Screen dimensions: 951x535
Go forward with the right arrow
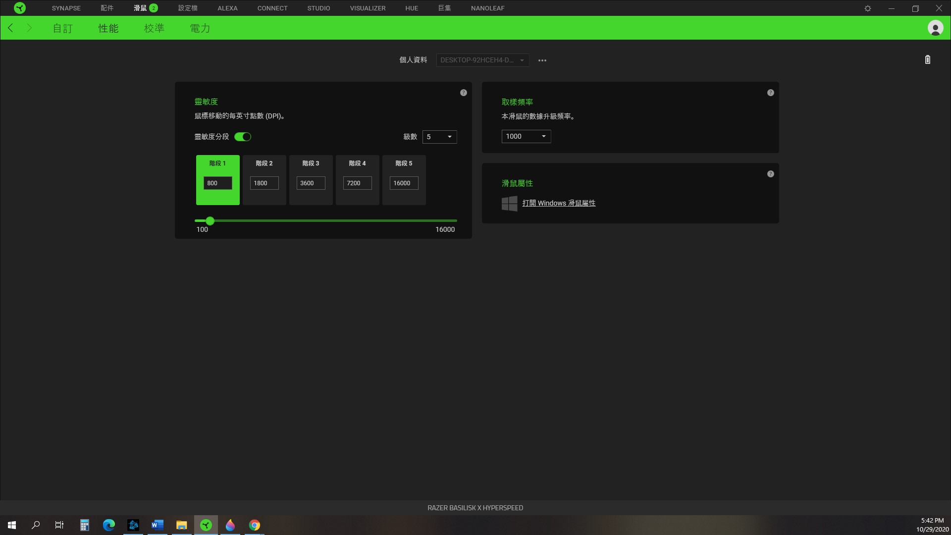tap(29, 28)
